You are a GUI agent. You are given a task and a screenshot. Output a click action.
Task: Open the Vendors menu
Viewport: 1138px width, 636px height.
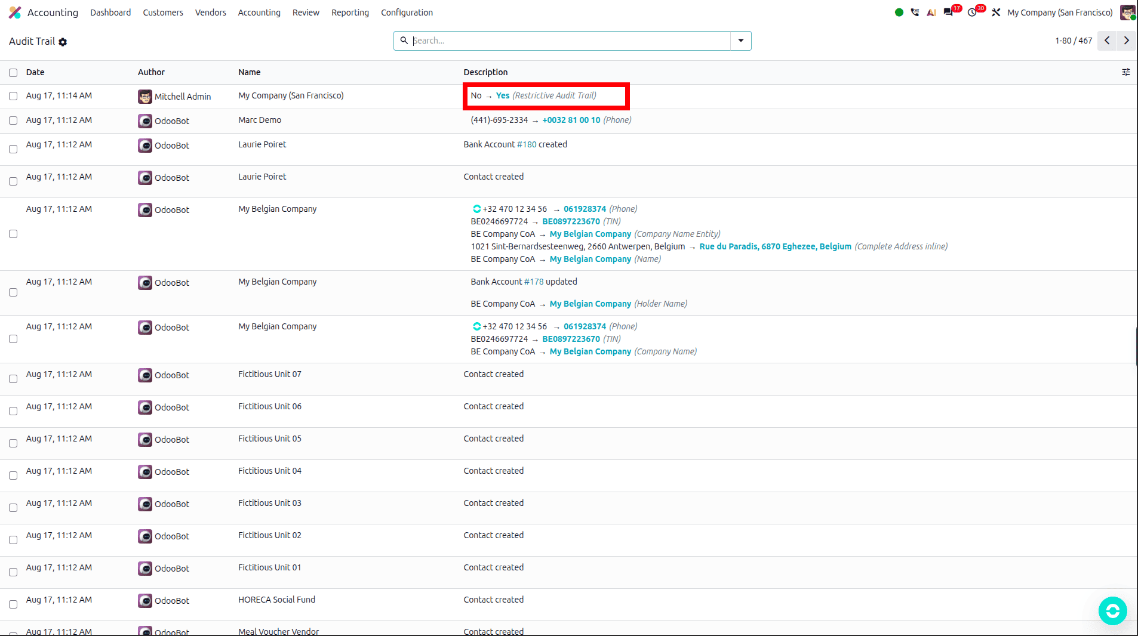[x=211, y=13]
